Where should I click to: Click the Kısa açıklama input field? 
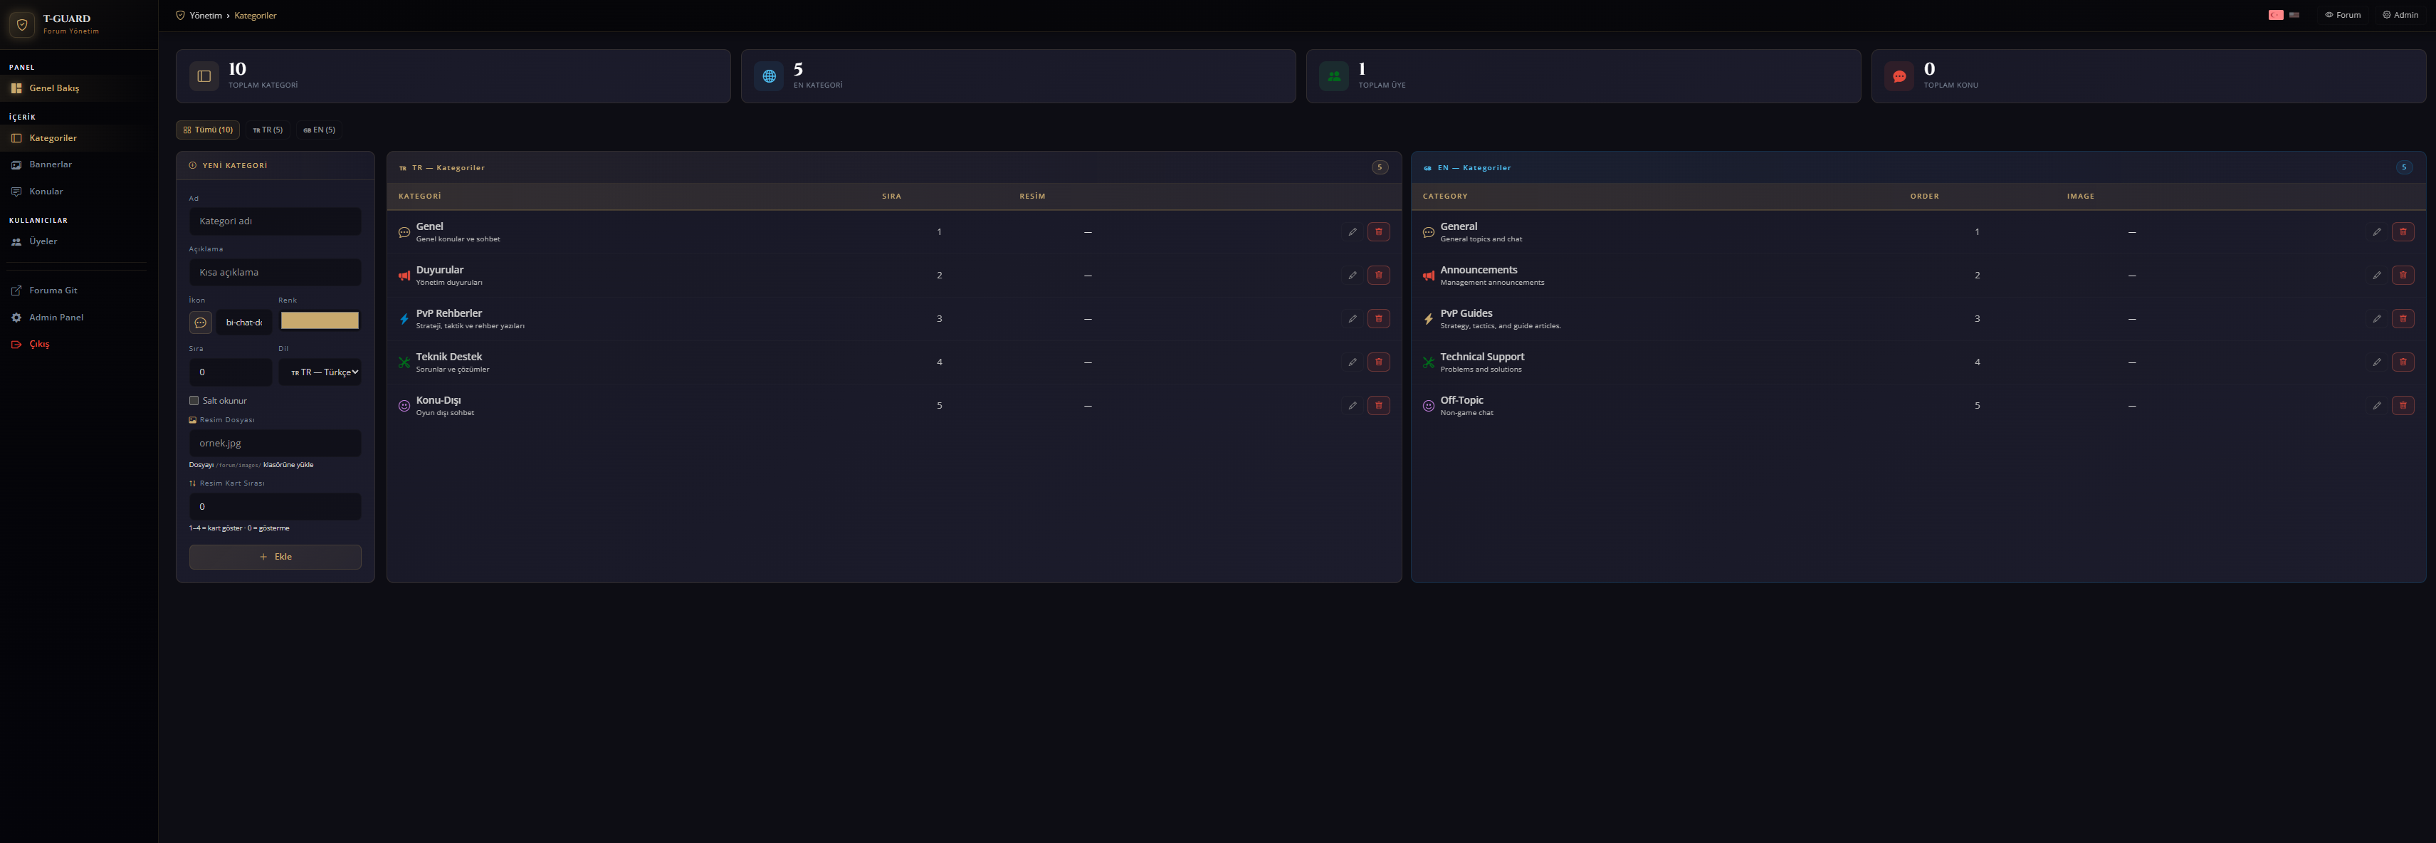[275, 273]
